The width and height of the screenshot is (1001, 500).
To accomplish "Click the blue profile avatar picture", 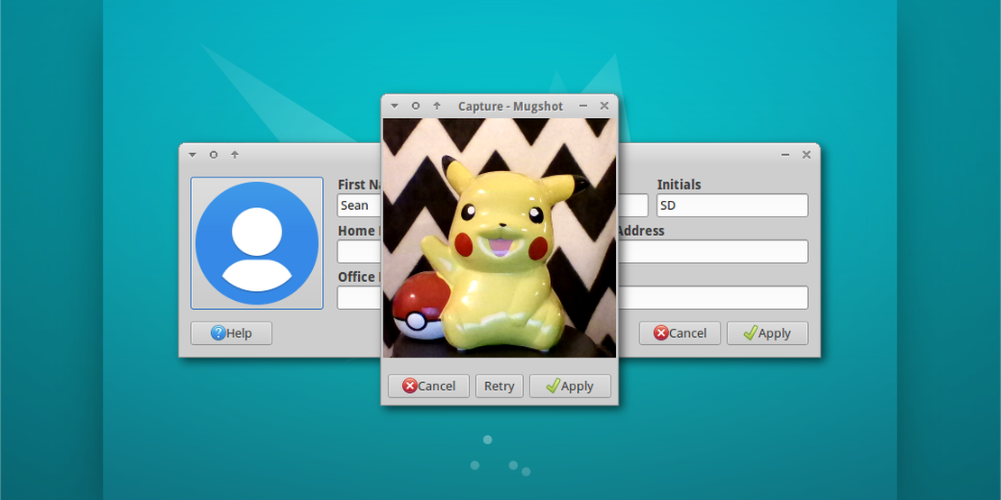I will click(257, 243).
